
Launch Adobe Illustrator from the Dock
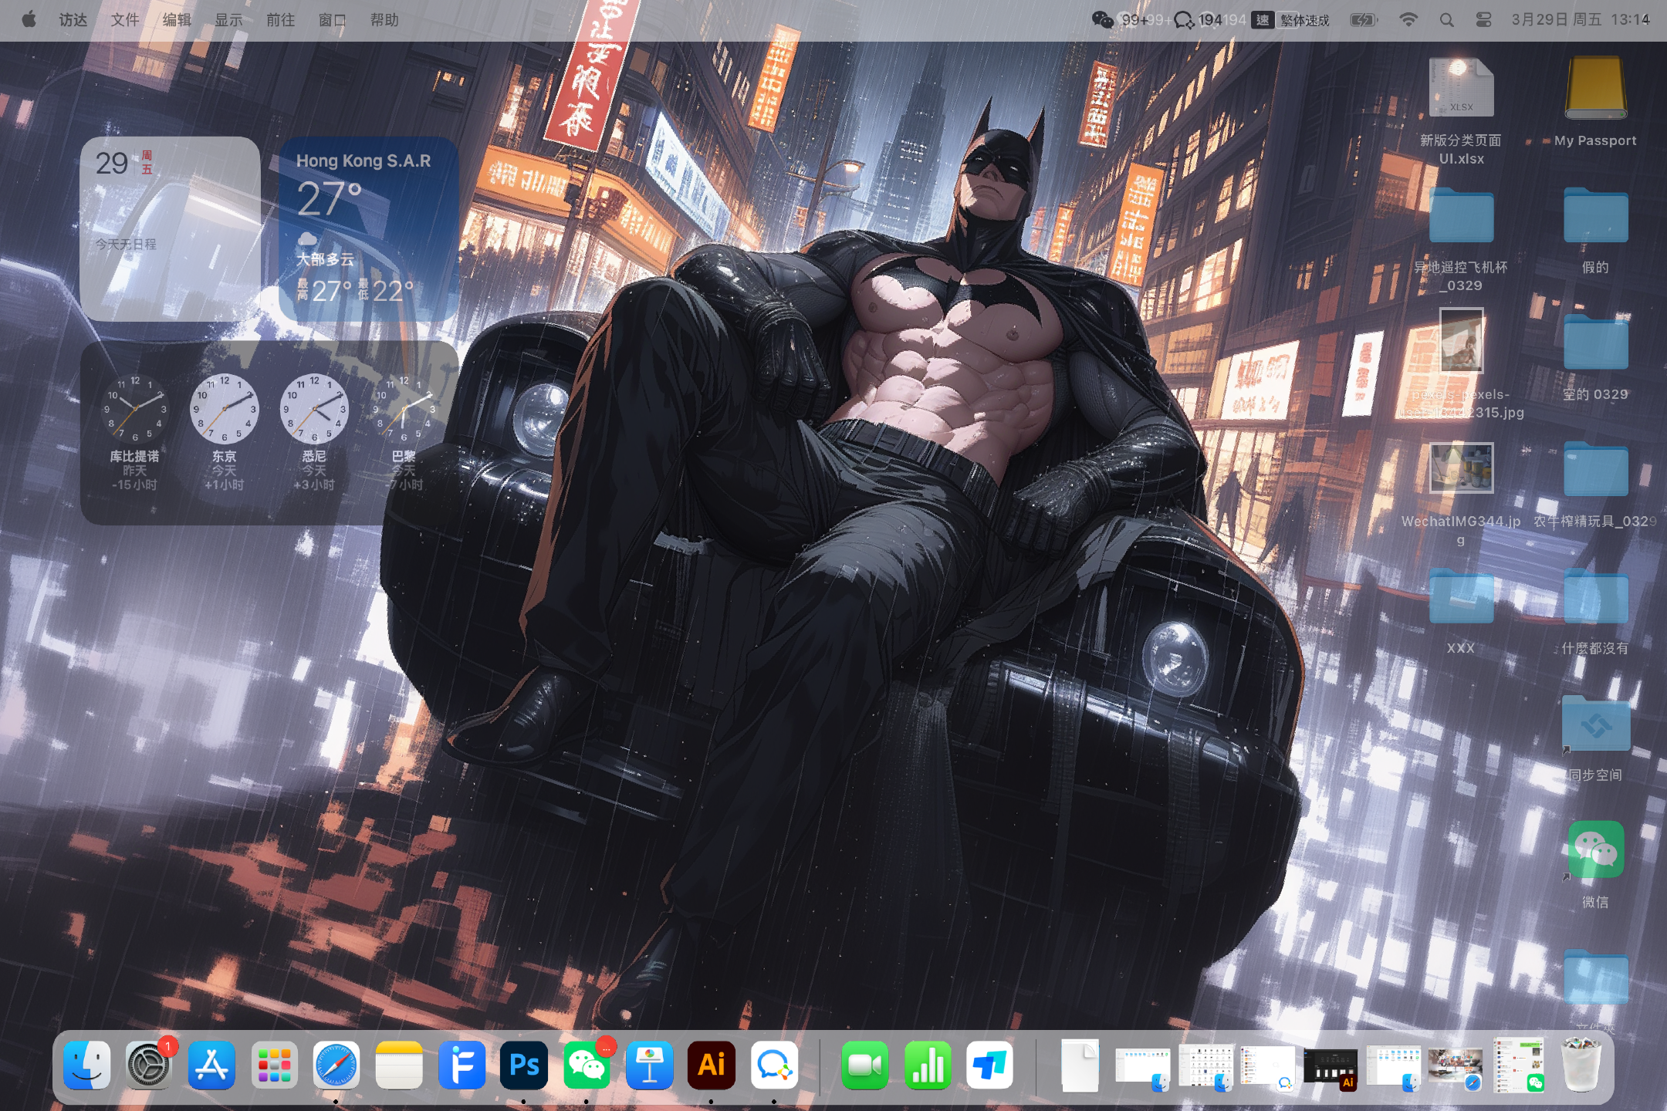click(711, 1065)
